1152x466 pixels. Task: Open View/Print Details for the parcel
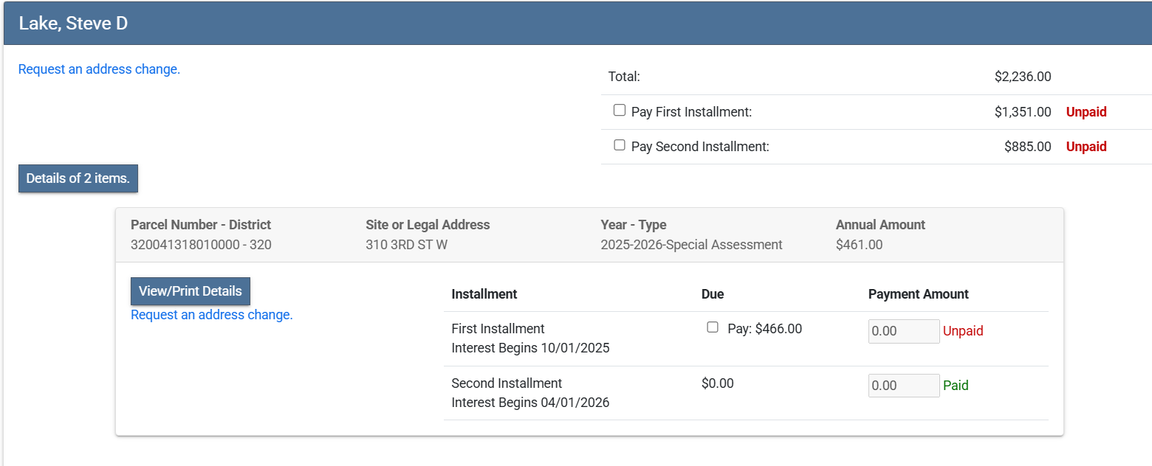pyautogui.click(x=191, y=291)
